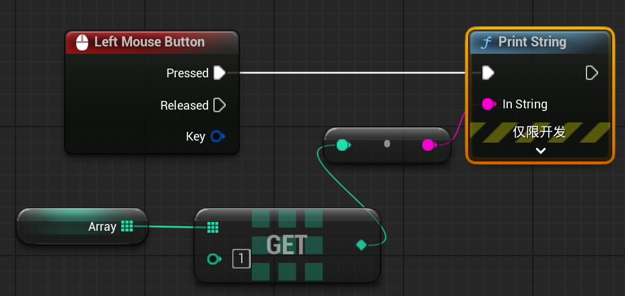Click the conversion node's teal input pin
The height and width of the screenshot is (296, 625).
(x=343, y=145)
